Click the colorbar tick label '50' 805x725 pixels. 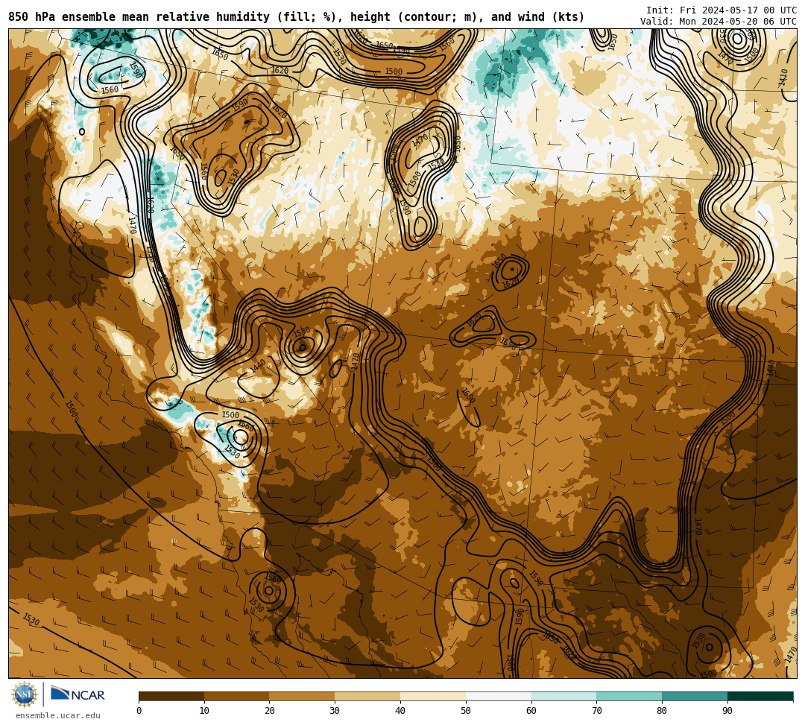[466, 711]
